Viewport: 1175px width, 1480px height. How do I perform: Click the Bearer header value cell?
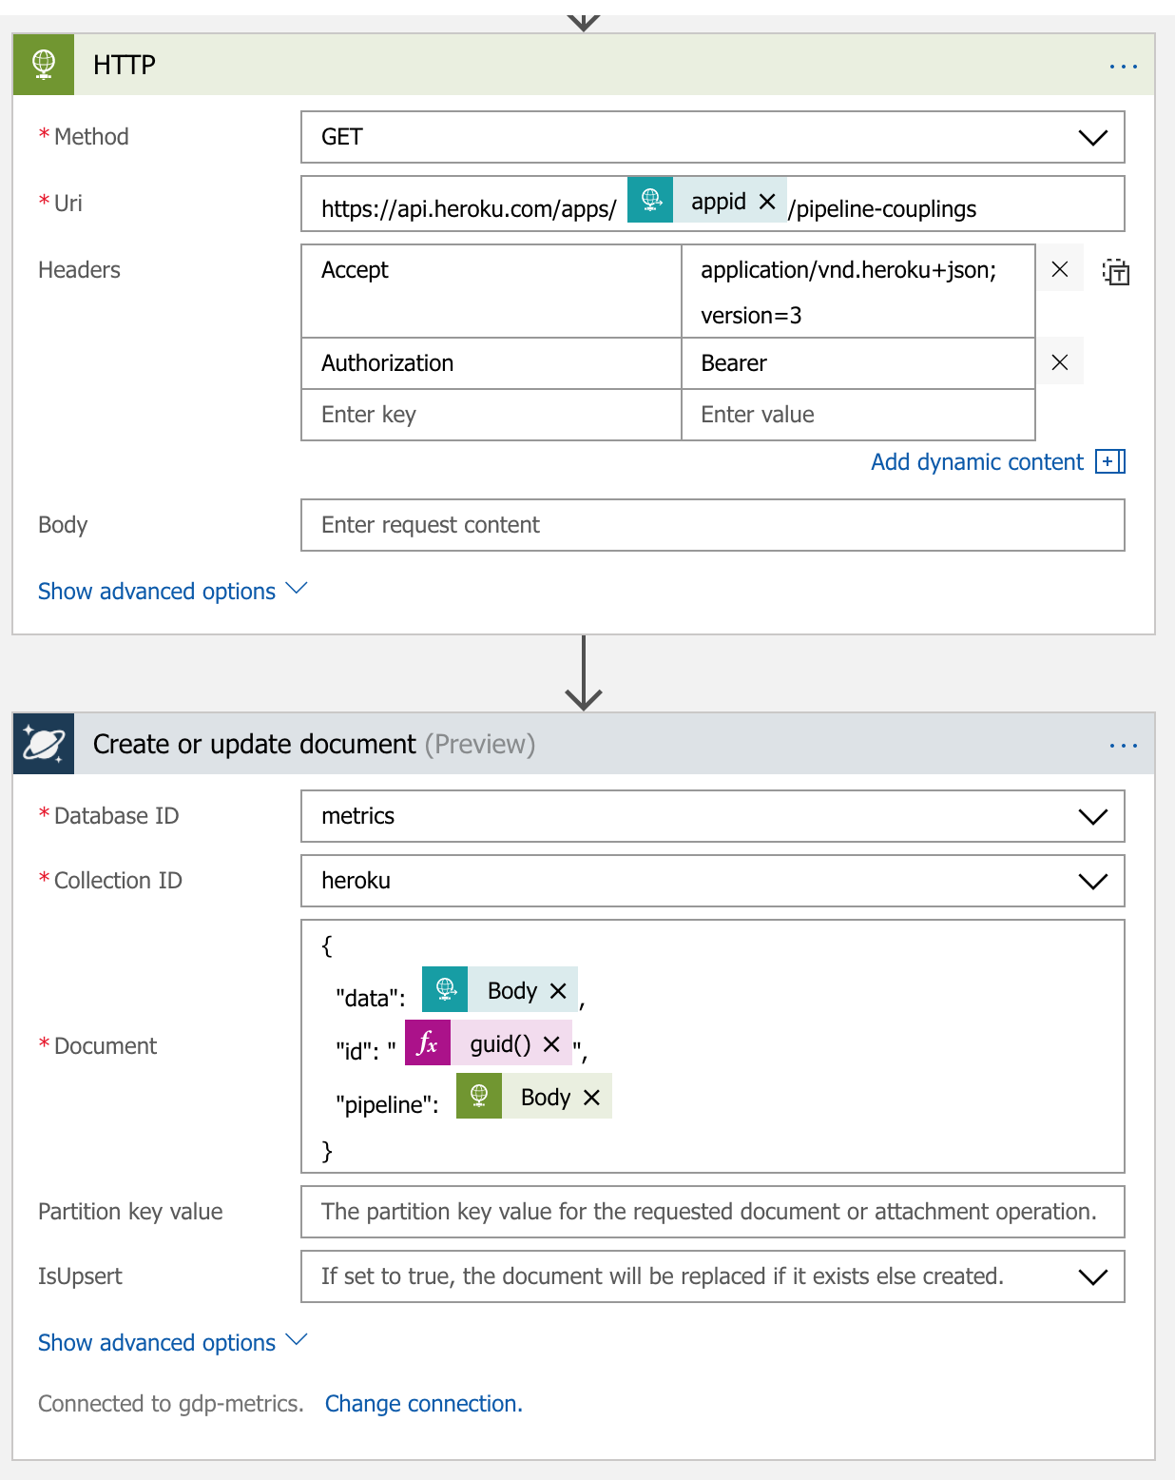858,363
